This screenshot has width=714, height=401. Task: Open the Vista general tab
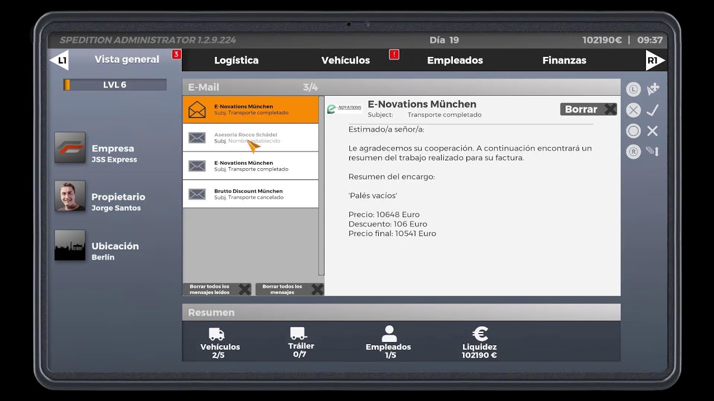tap(127, 60)
